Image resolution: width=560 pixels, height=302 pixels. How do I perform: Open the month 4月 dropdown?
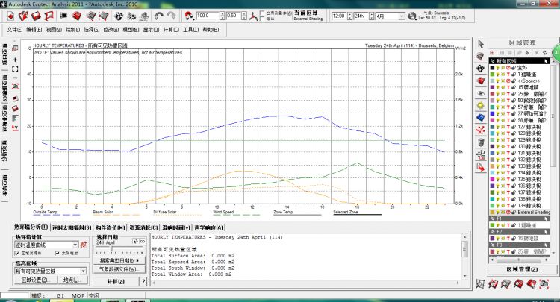coord(402,16)
